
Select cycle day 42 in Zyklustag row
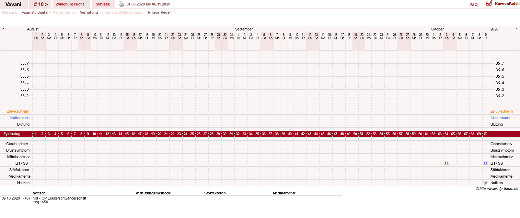[x=303, y=134]
